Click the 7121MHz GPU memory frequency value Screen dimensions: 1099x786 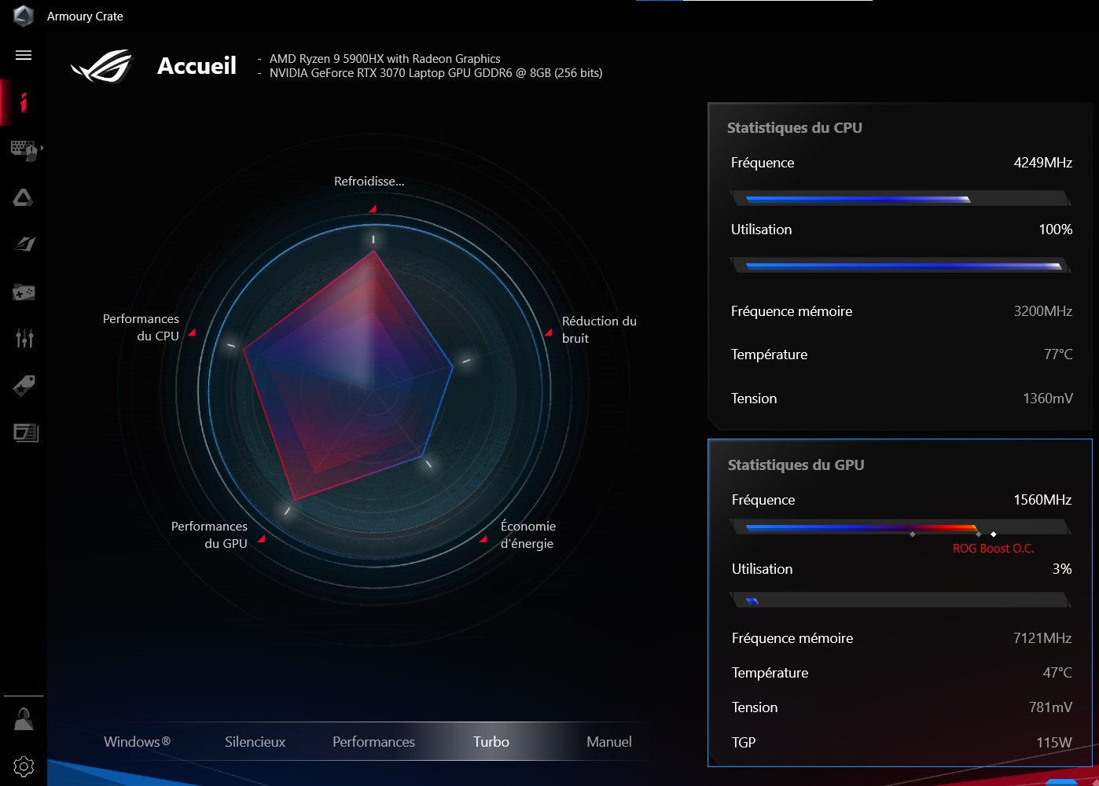coord(1042,638)
